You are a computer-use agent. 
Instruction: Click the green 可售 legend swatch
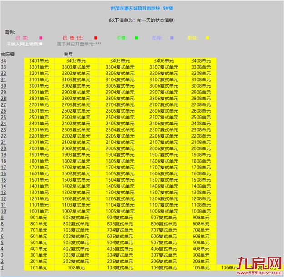point(136,38)
